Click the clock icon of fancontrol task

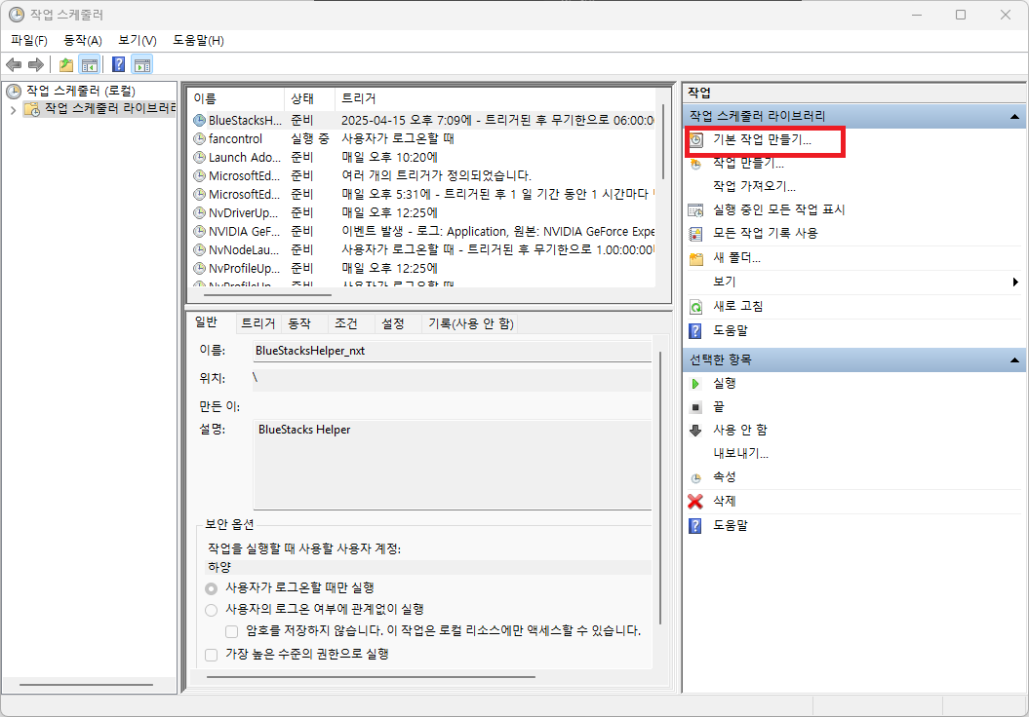tap(200, 139)
